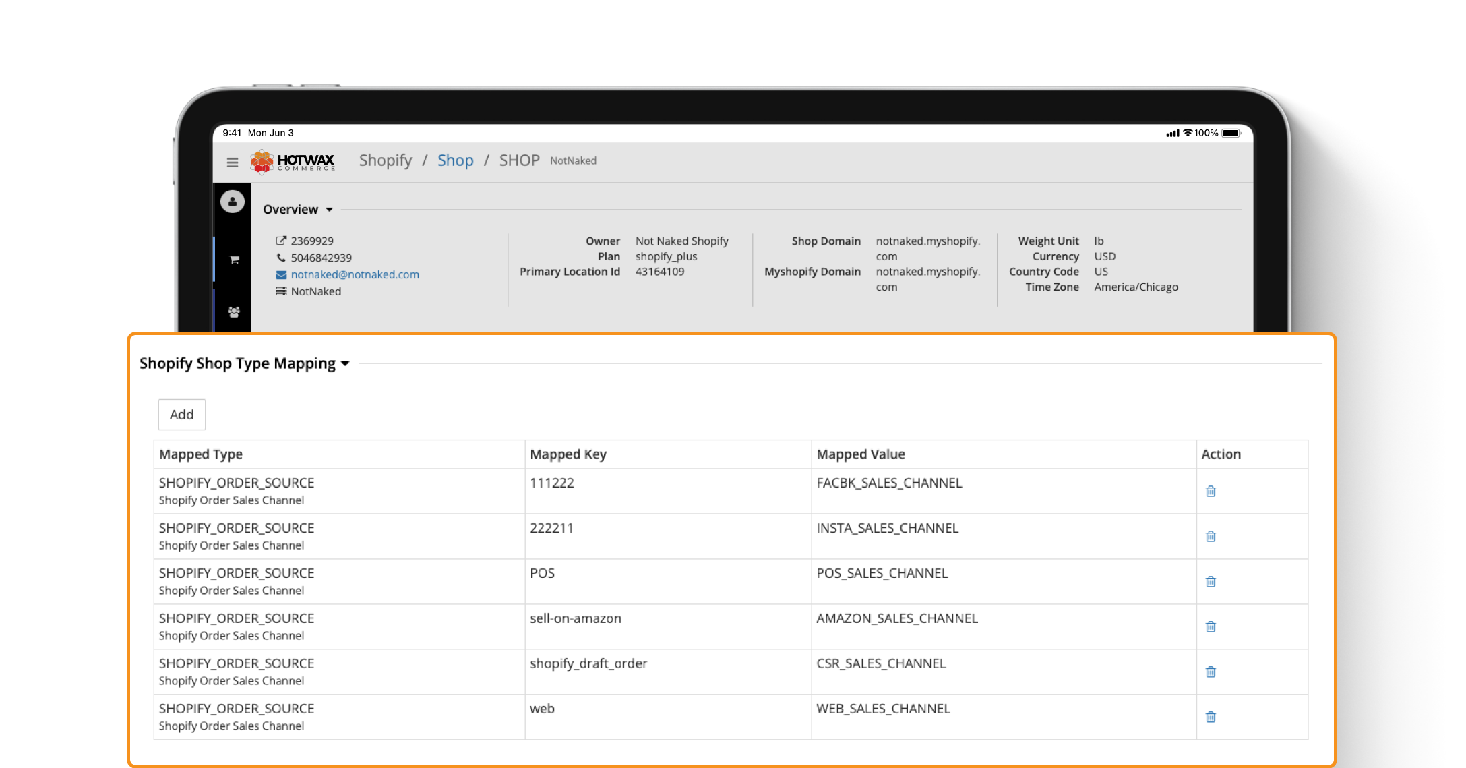The width and height of the screenshot is (1466, 768).
Task: Click the shopping cart sidebar icon
Action: [234, 260]
